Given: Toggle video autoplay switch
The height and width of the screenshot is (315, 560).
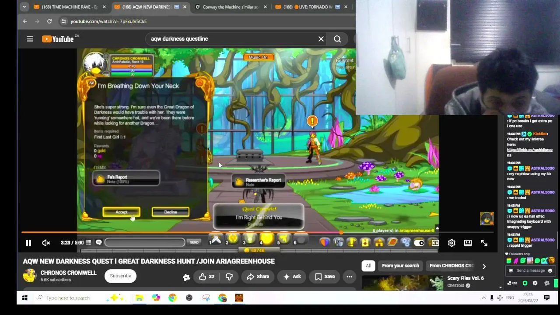Looking at the screenshot, I should coord(419,243).
